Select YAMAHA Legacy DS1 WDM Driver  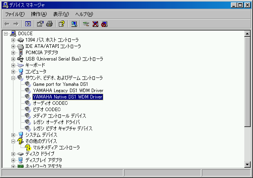coord(68,91)
